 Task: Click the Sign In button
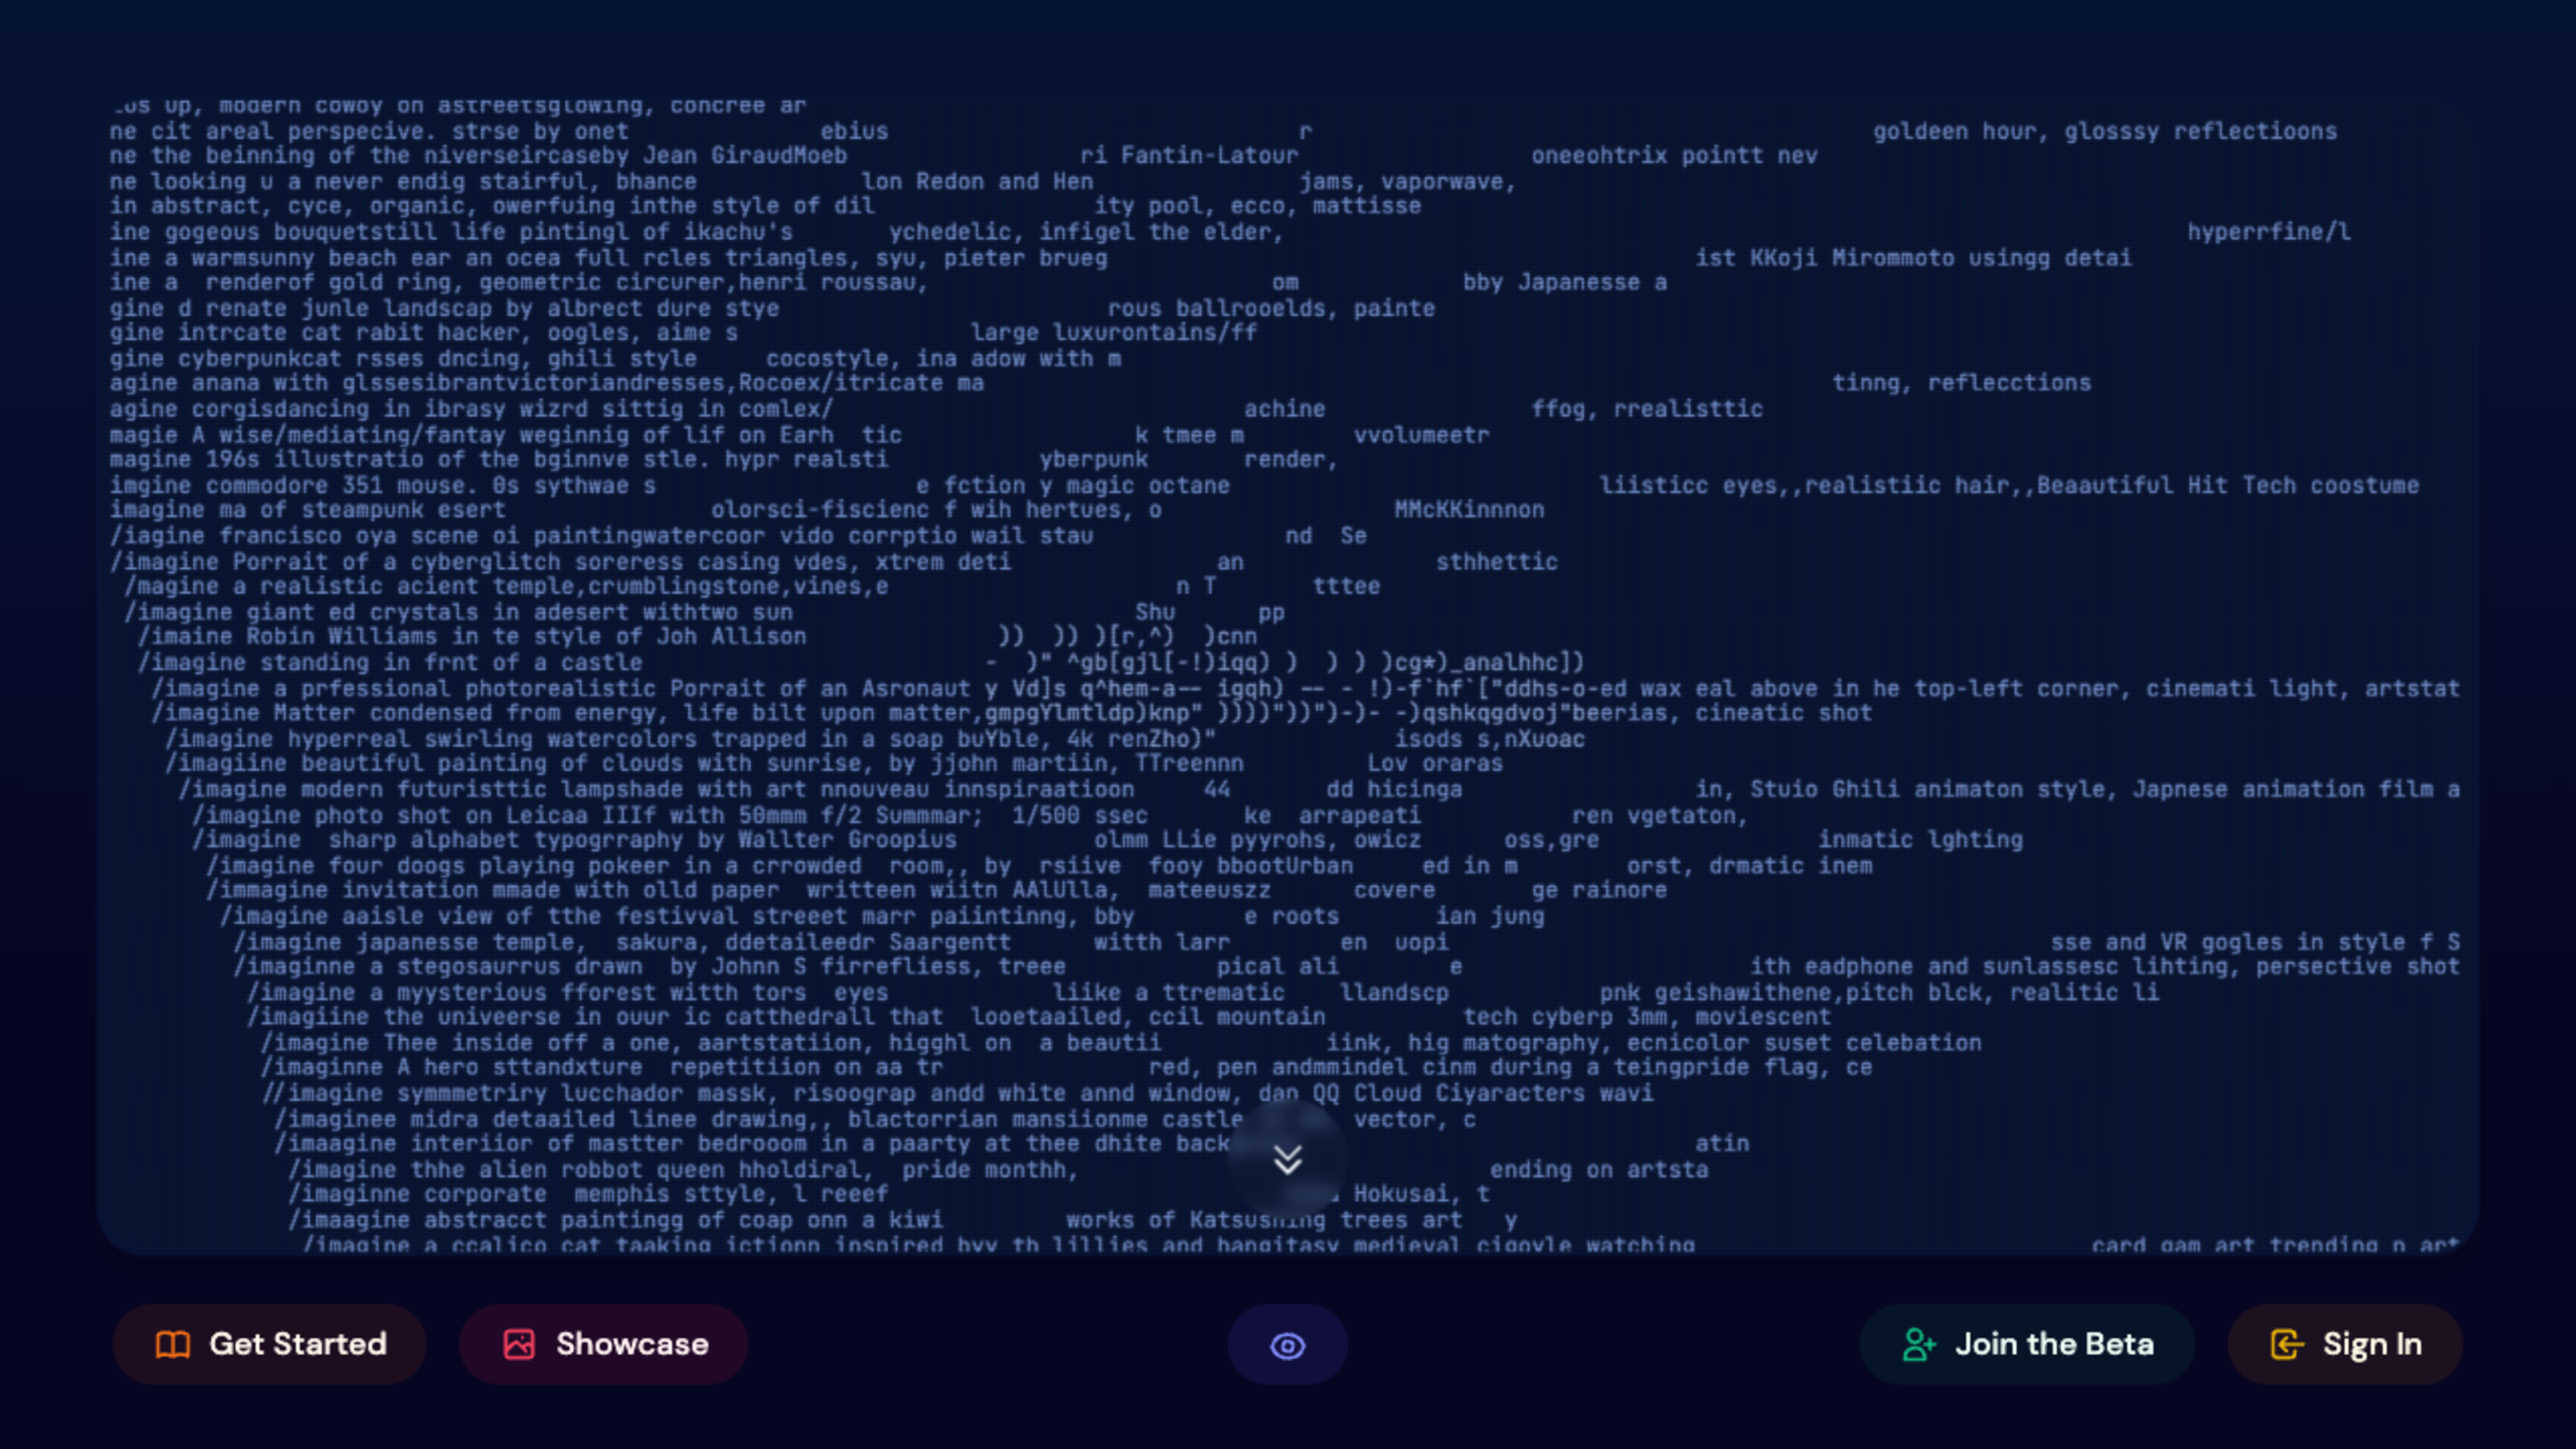tap(2345, 1344)
